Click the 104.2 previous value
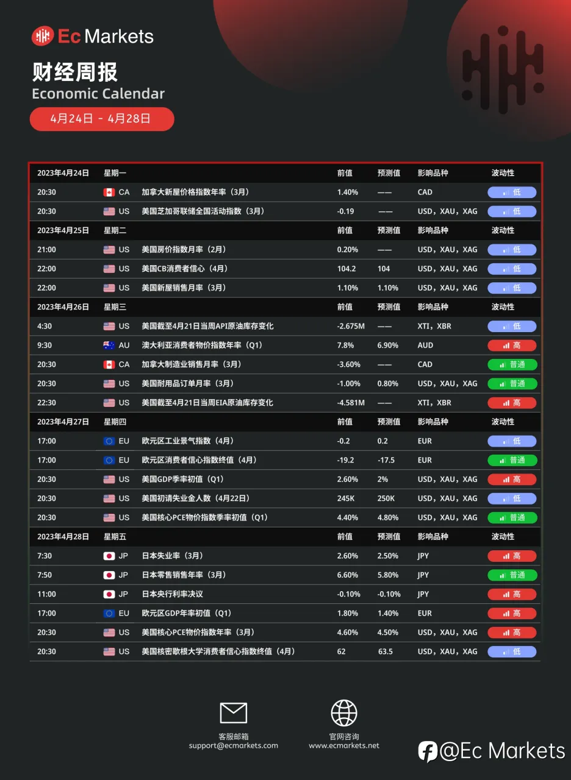Viewport: 571px width, 780px height. [x=347, y=269]
